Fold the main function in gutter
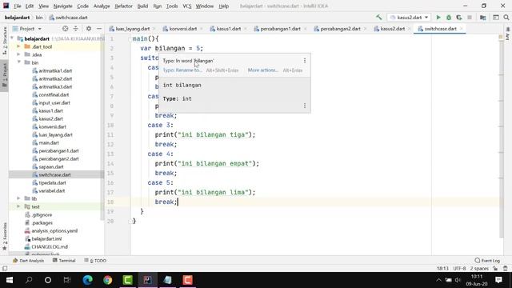Image resolution: width=512 pixels, height=288 pixels. 130,39
